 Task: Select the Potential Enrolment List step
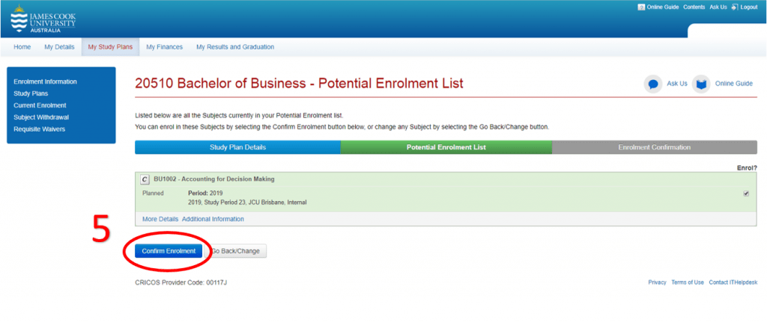coord(446,147)
